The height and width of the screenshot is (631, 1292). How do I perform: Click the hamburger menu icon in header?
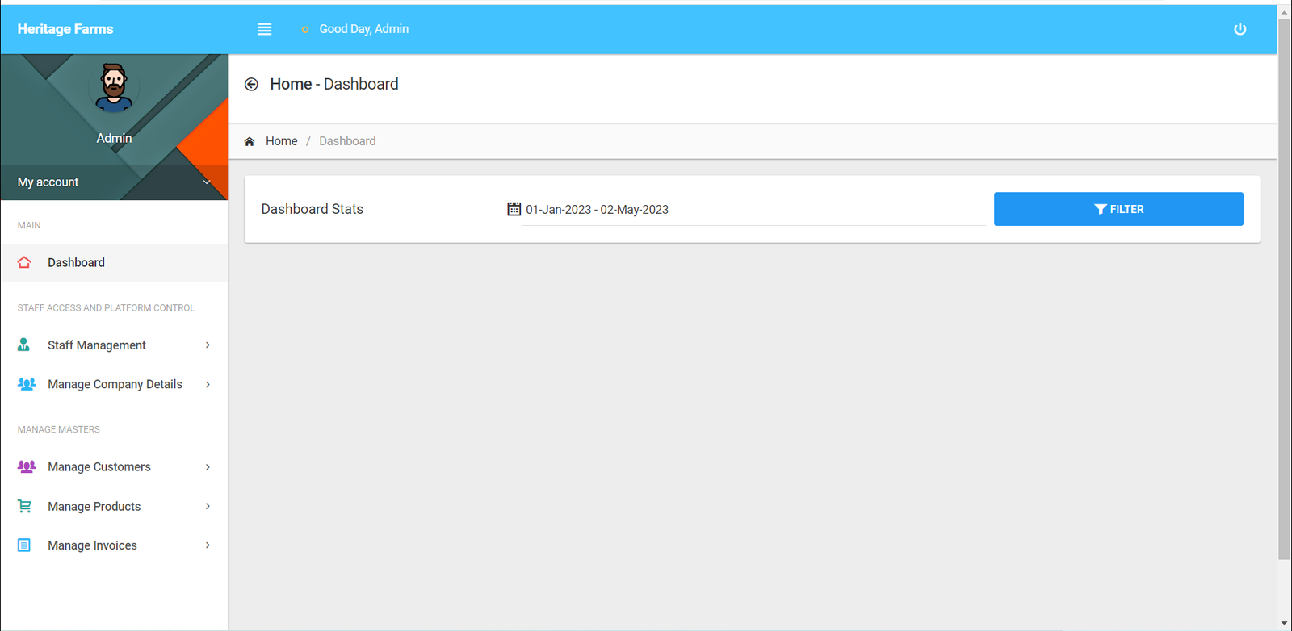click(264, 29)
